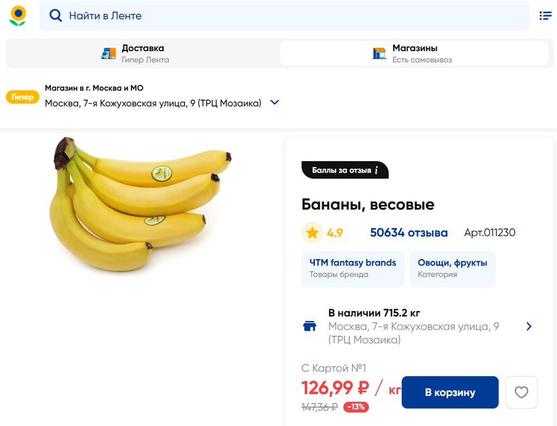Open ЧТМ fantasy brands brand page
The width and height of the screenshot is (557, 426).
coord(352,268)
